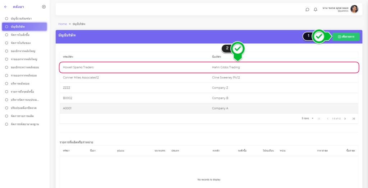Go to previous page of company table
This screenshot has width=368, height=188.
(x=327, y=119)
